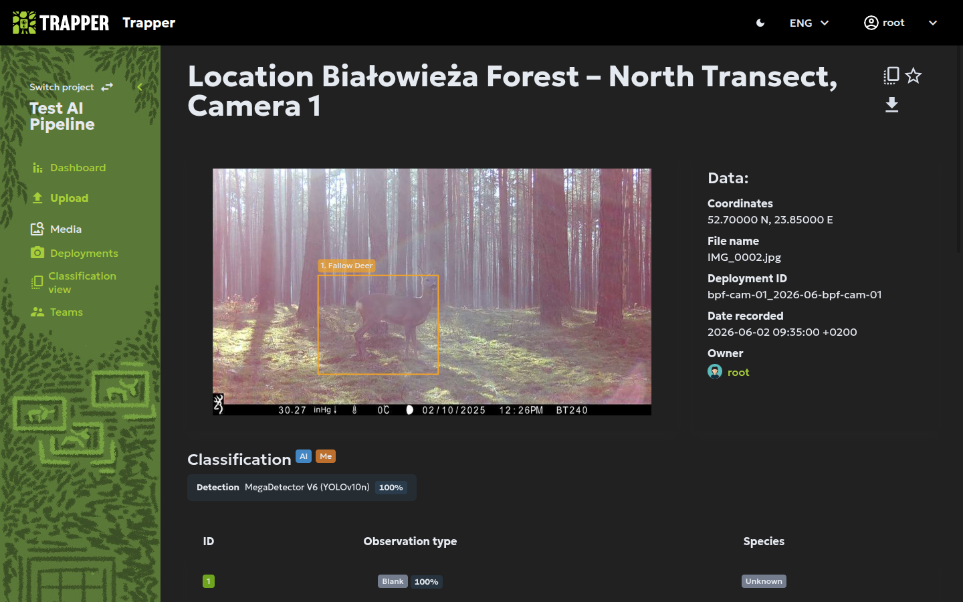Select the Fallow Deer bounding box label
963x602 pixels.
[x=346, y=266]
